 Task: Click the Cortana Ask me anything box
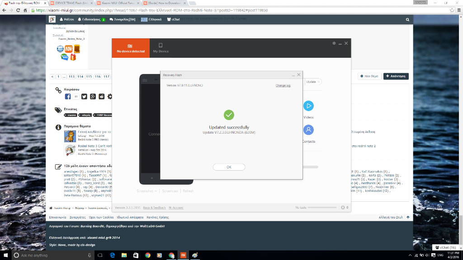53,255
